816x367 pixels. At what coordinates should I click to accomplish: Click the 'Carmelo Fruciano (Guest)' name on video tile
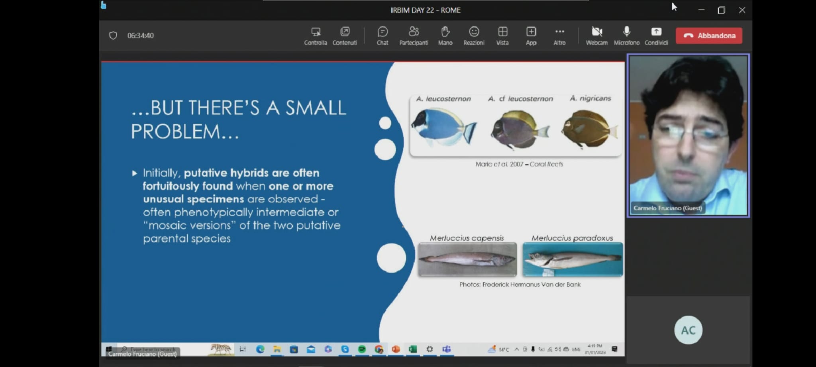668,208
